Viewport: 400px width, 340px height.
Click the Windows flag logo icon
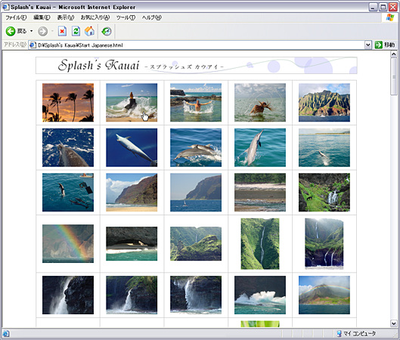(390, 17)
